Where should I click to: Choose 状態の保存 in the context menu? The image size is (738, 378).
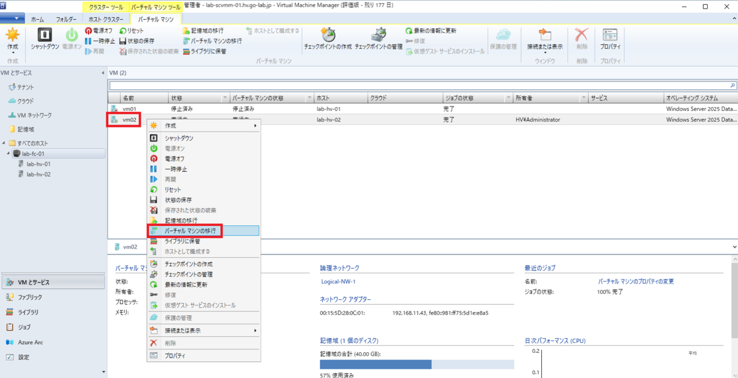203,200
